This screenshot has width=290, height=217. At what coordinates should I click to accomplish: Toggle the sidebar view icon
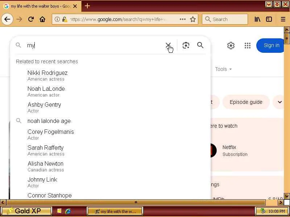269,19
